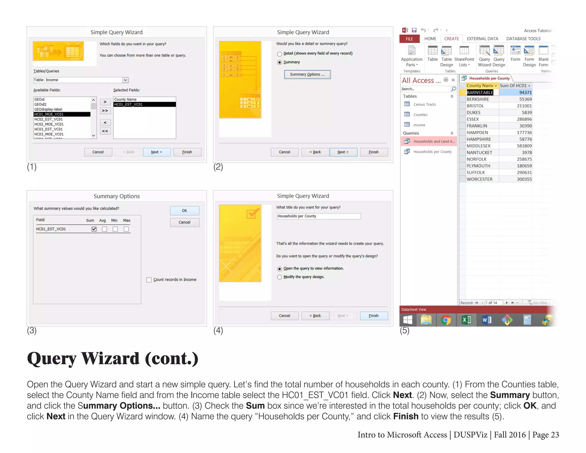586x453 pixels.
Task: Open Calculator from the taskbar
Action: (527, 320)
